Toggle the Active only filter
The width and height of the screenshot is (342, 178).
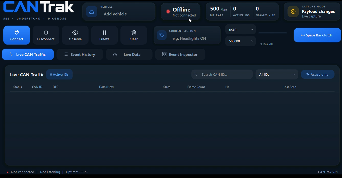pos(318,74)
